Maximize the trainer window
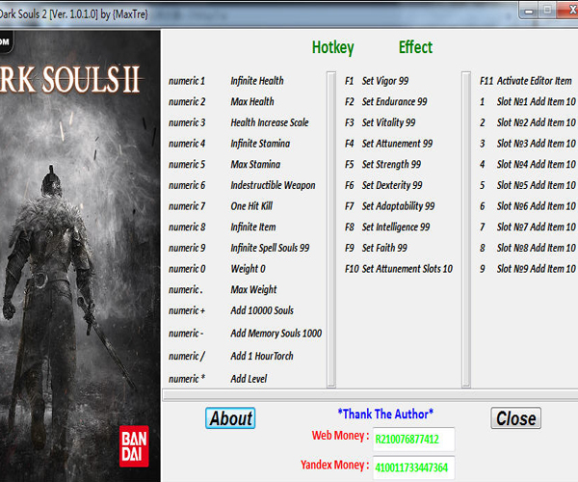Screen dimensions: 578x482 [x=548, y=11]
